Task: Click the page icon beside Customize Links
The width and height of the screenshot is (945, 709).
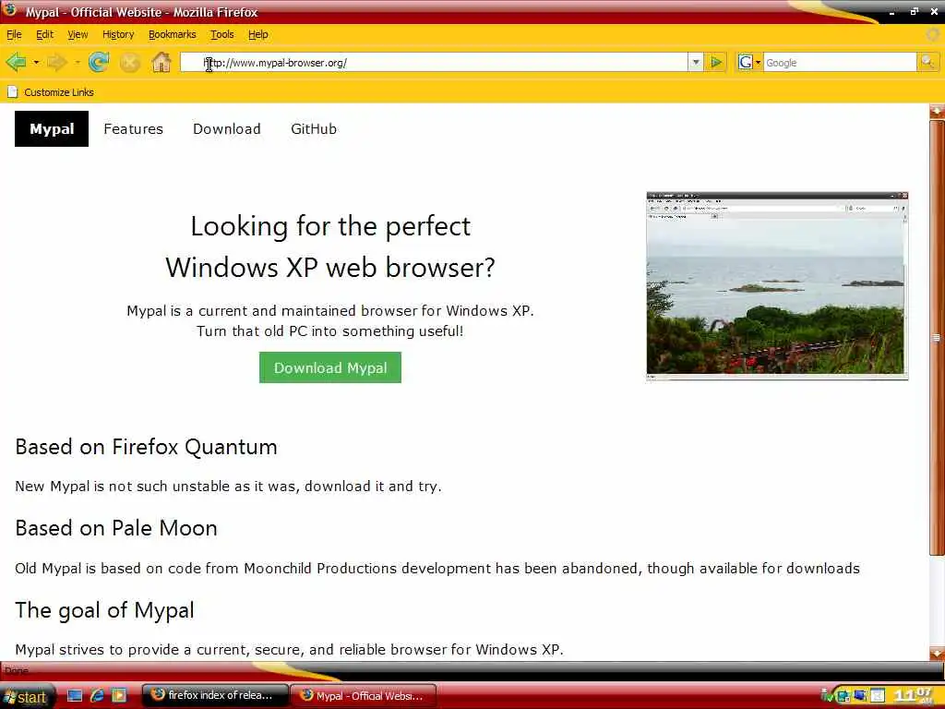Action: click(13, 92)
